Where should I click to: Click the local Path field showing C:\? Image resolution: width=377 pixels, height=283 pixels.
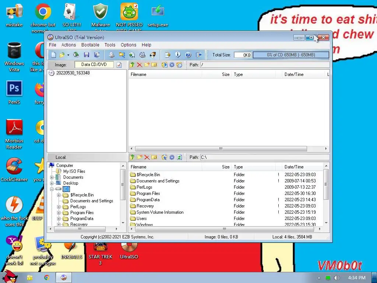coord(265,157)
